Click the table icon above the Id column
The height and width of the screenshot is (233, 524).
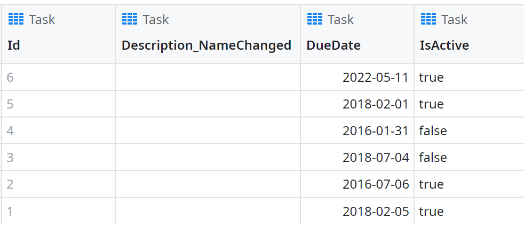tap(15, 20)
